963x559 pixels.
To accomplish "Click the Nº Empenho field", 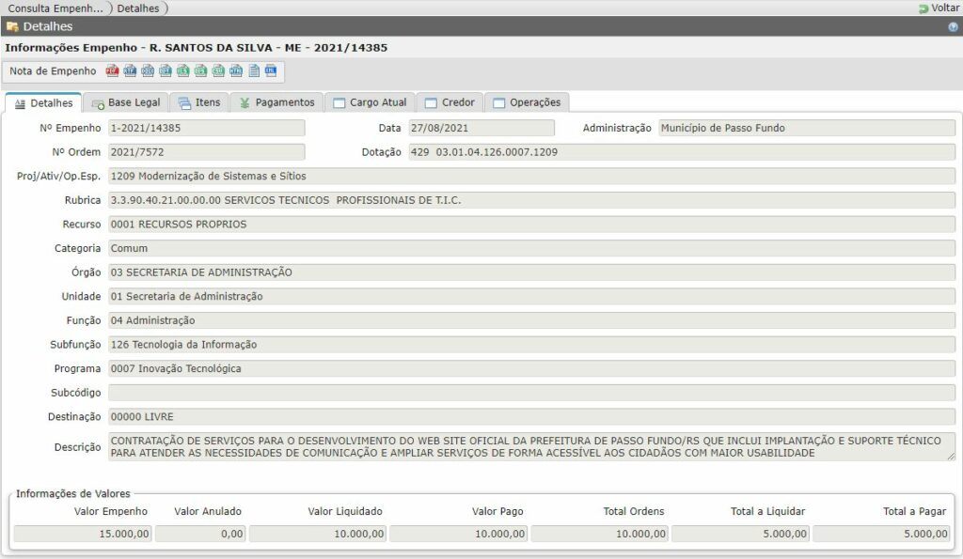I will tap(206, 128).
